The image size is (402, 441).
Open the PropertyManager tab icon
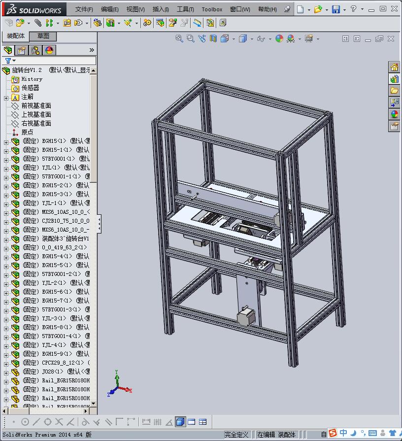(22, 50)
